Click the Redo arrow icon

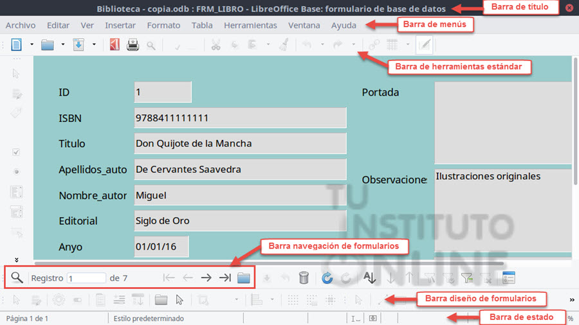[338, 44]
